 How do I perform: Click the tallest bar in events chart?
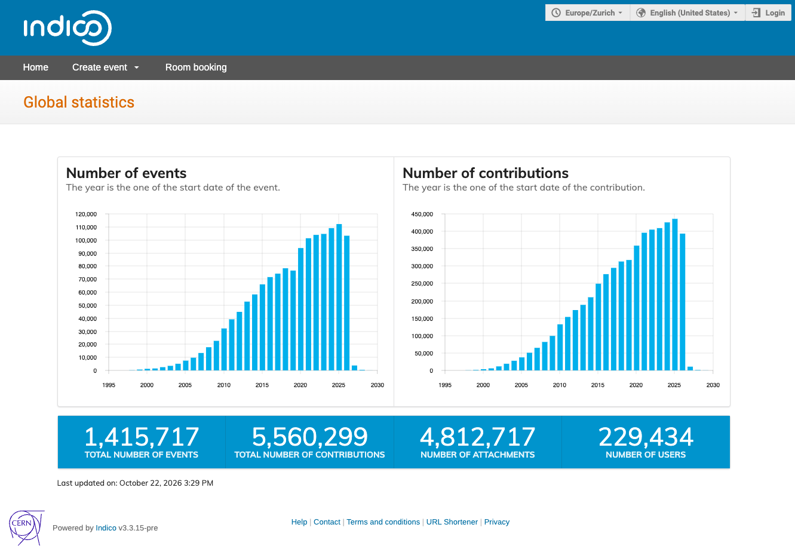pos(339,298)
